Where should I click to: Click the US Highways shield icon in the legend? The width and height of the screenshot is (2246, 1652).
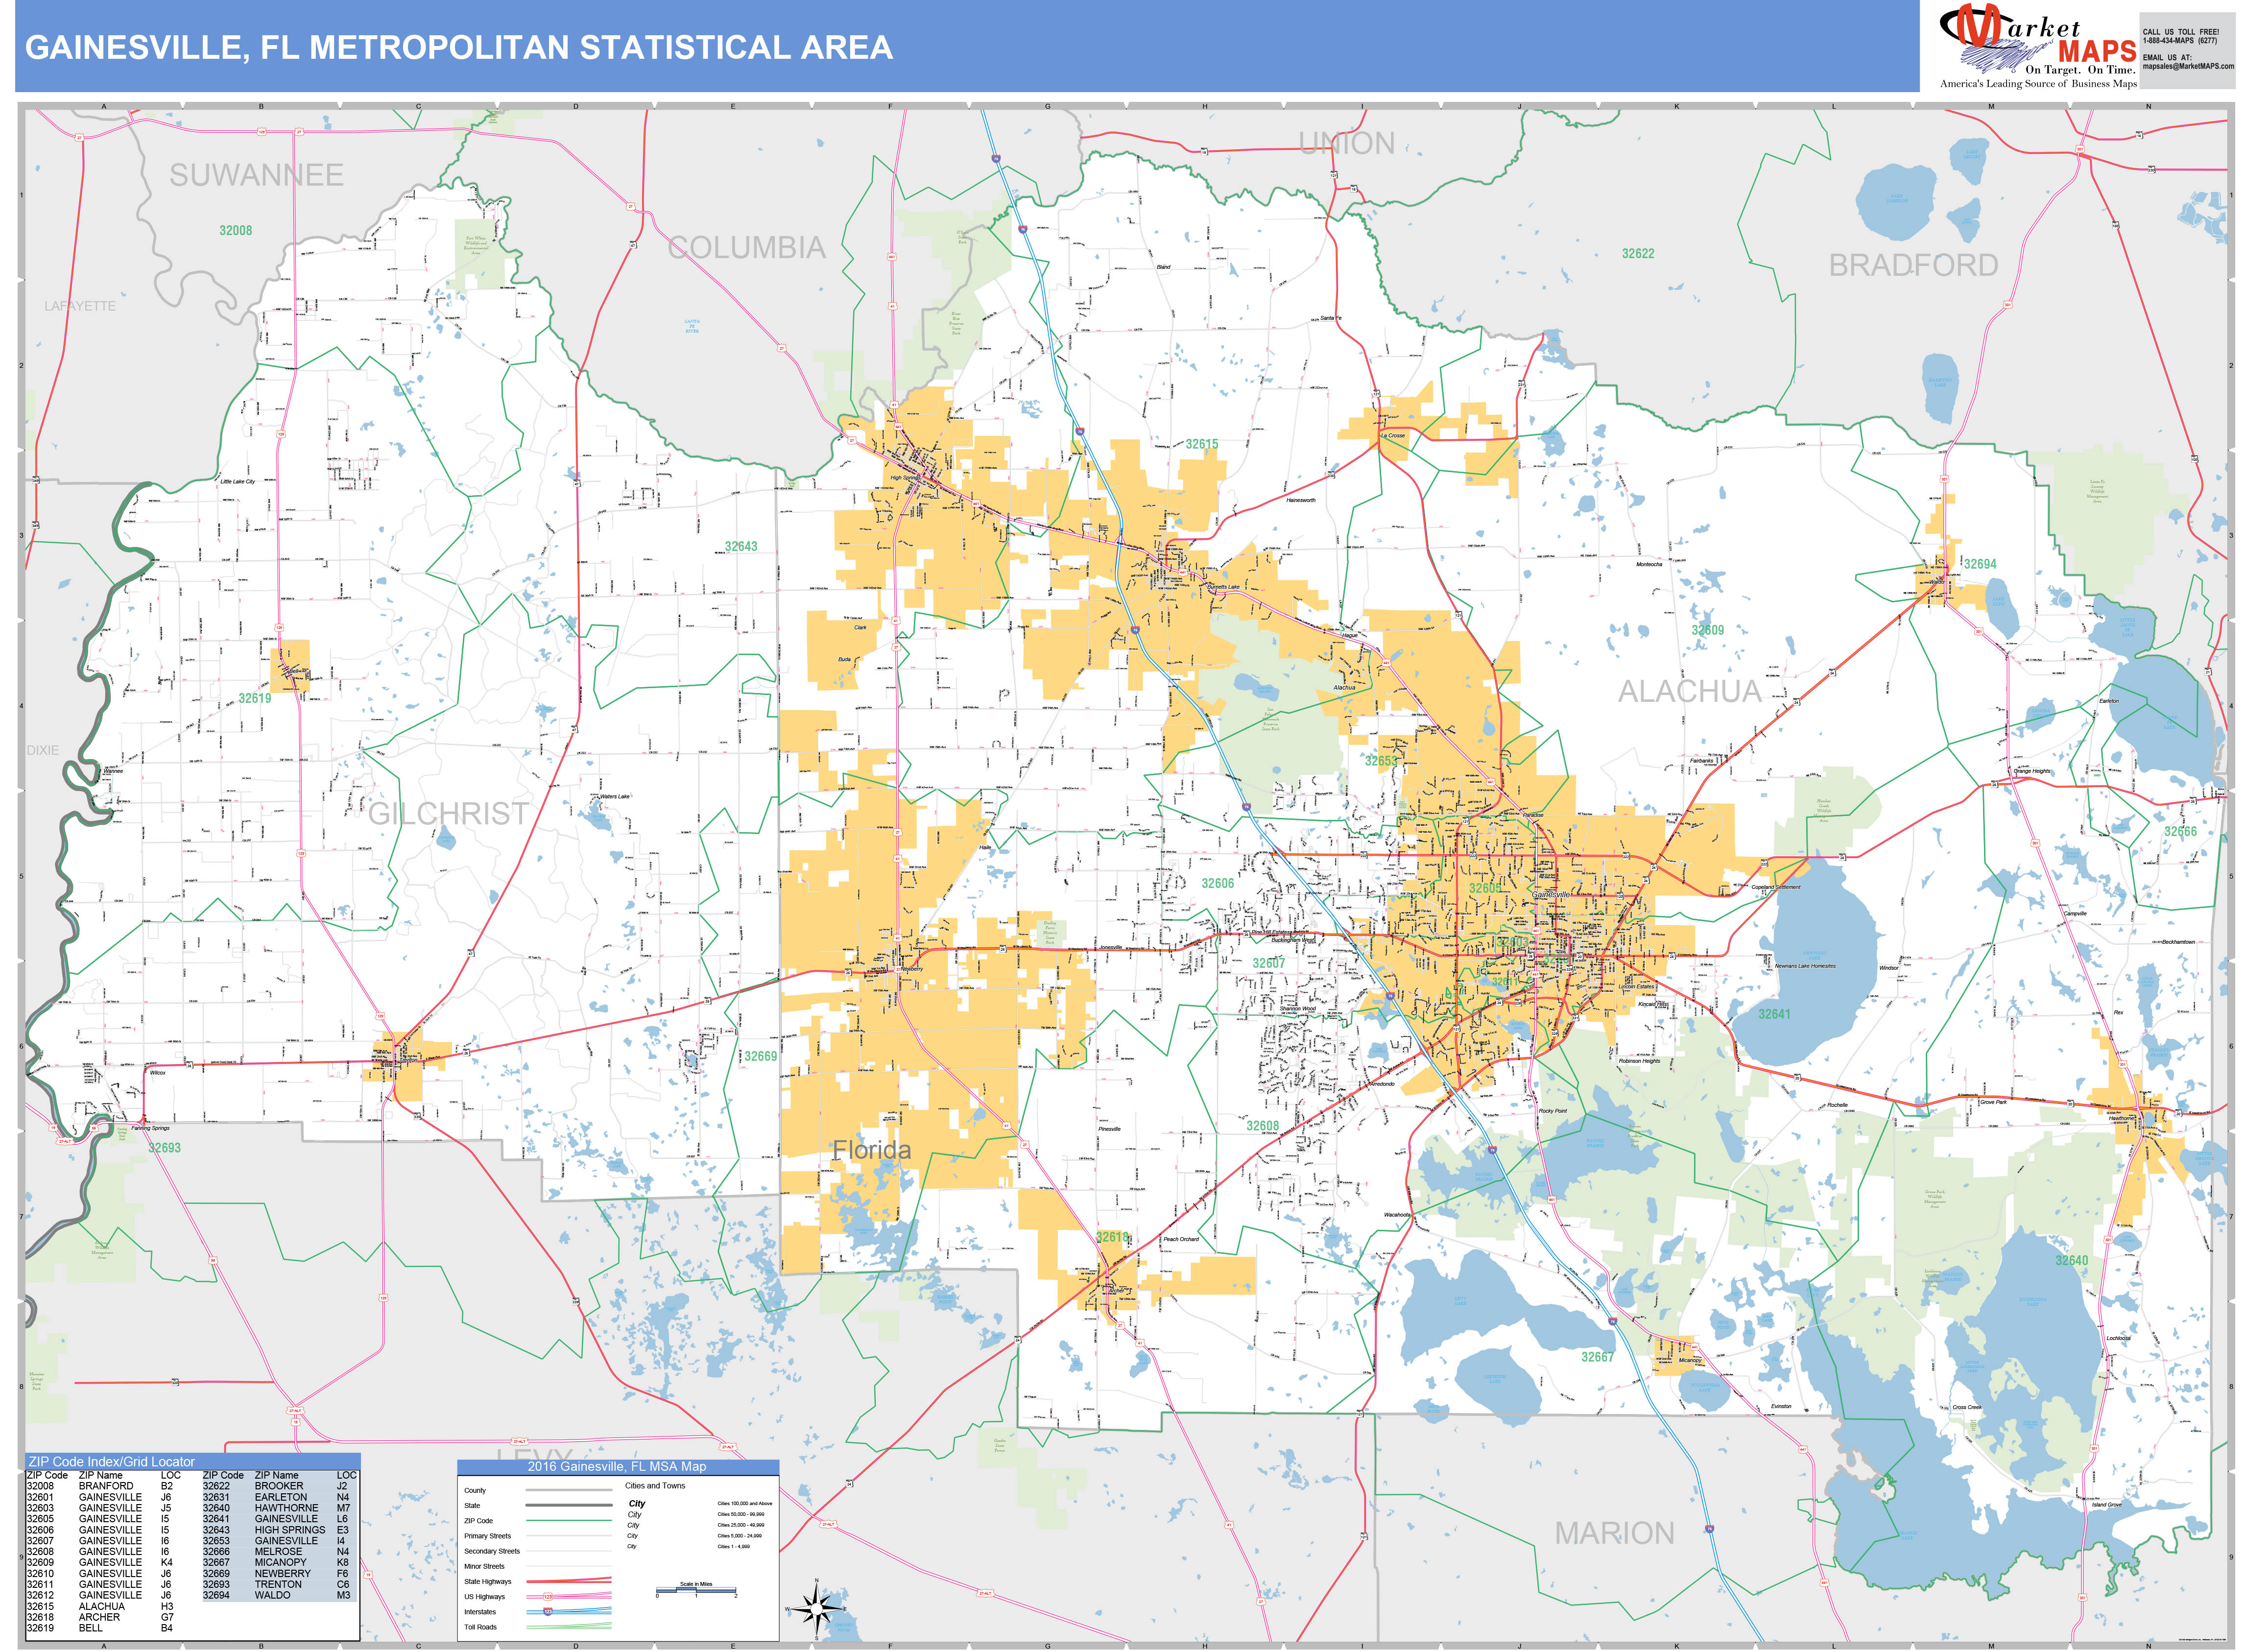pyautogui.click(x=547, y=1597)
